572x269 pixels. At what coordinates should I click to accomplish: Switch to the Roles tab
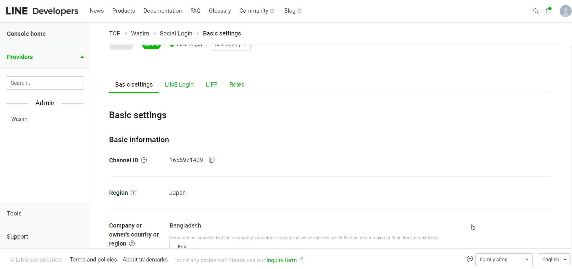(x=237, y=85)
